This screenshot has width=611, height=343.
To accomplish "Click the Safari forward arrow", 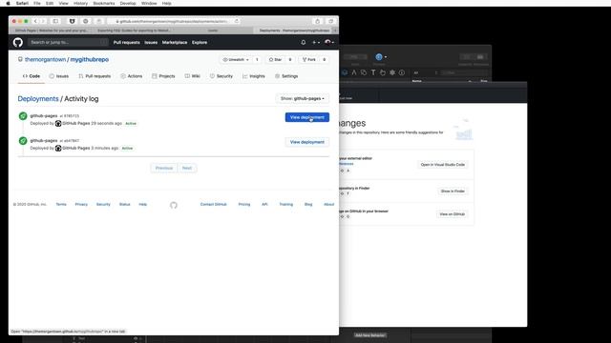I will pyautogui.click(x=43, y=21).
